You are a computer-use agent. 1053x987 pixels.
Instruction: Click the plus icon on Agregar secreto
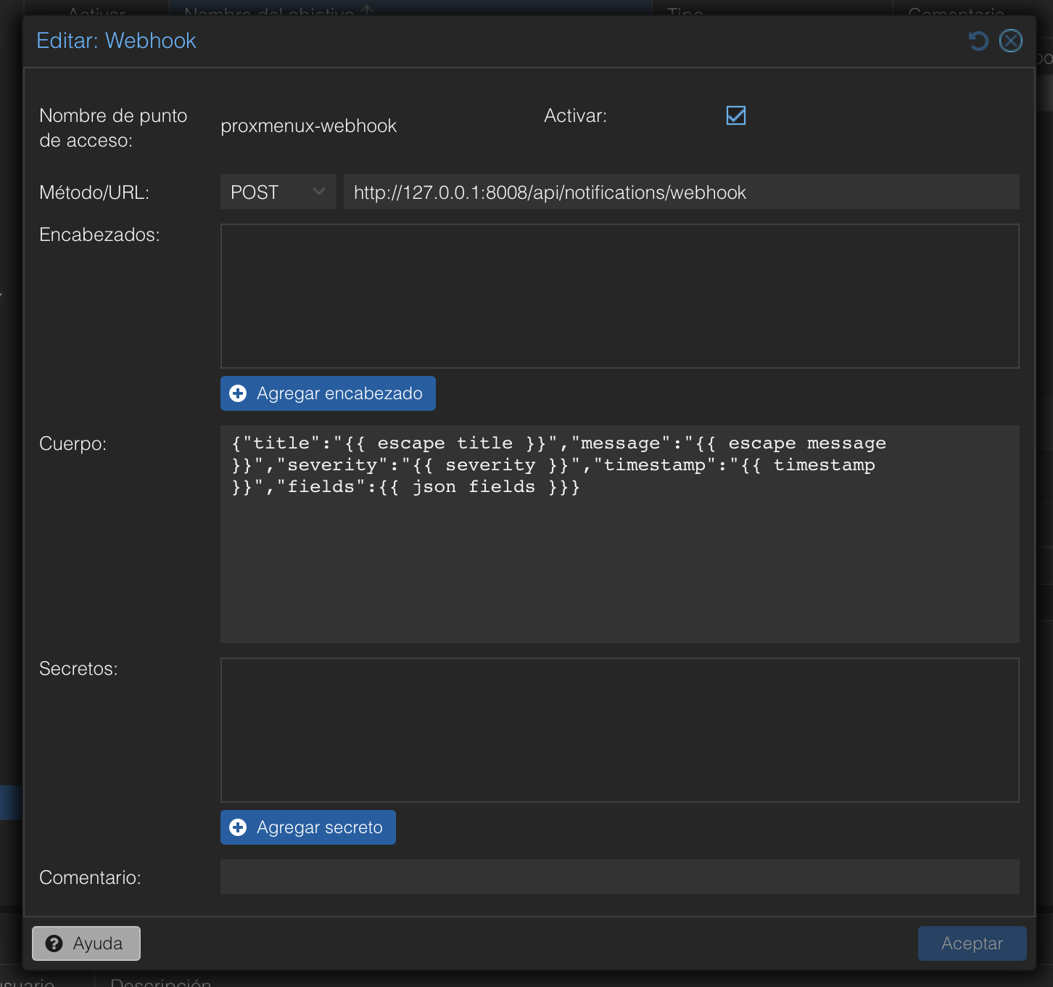(238, 827)
